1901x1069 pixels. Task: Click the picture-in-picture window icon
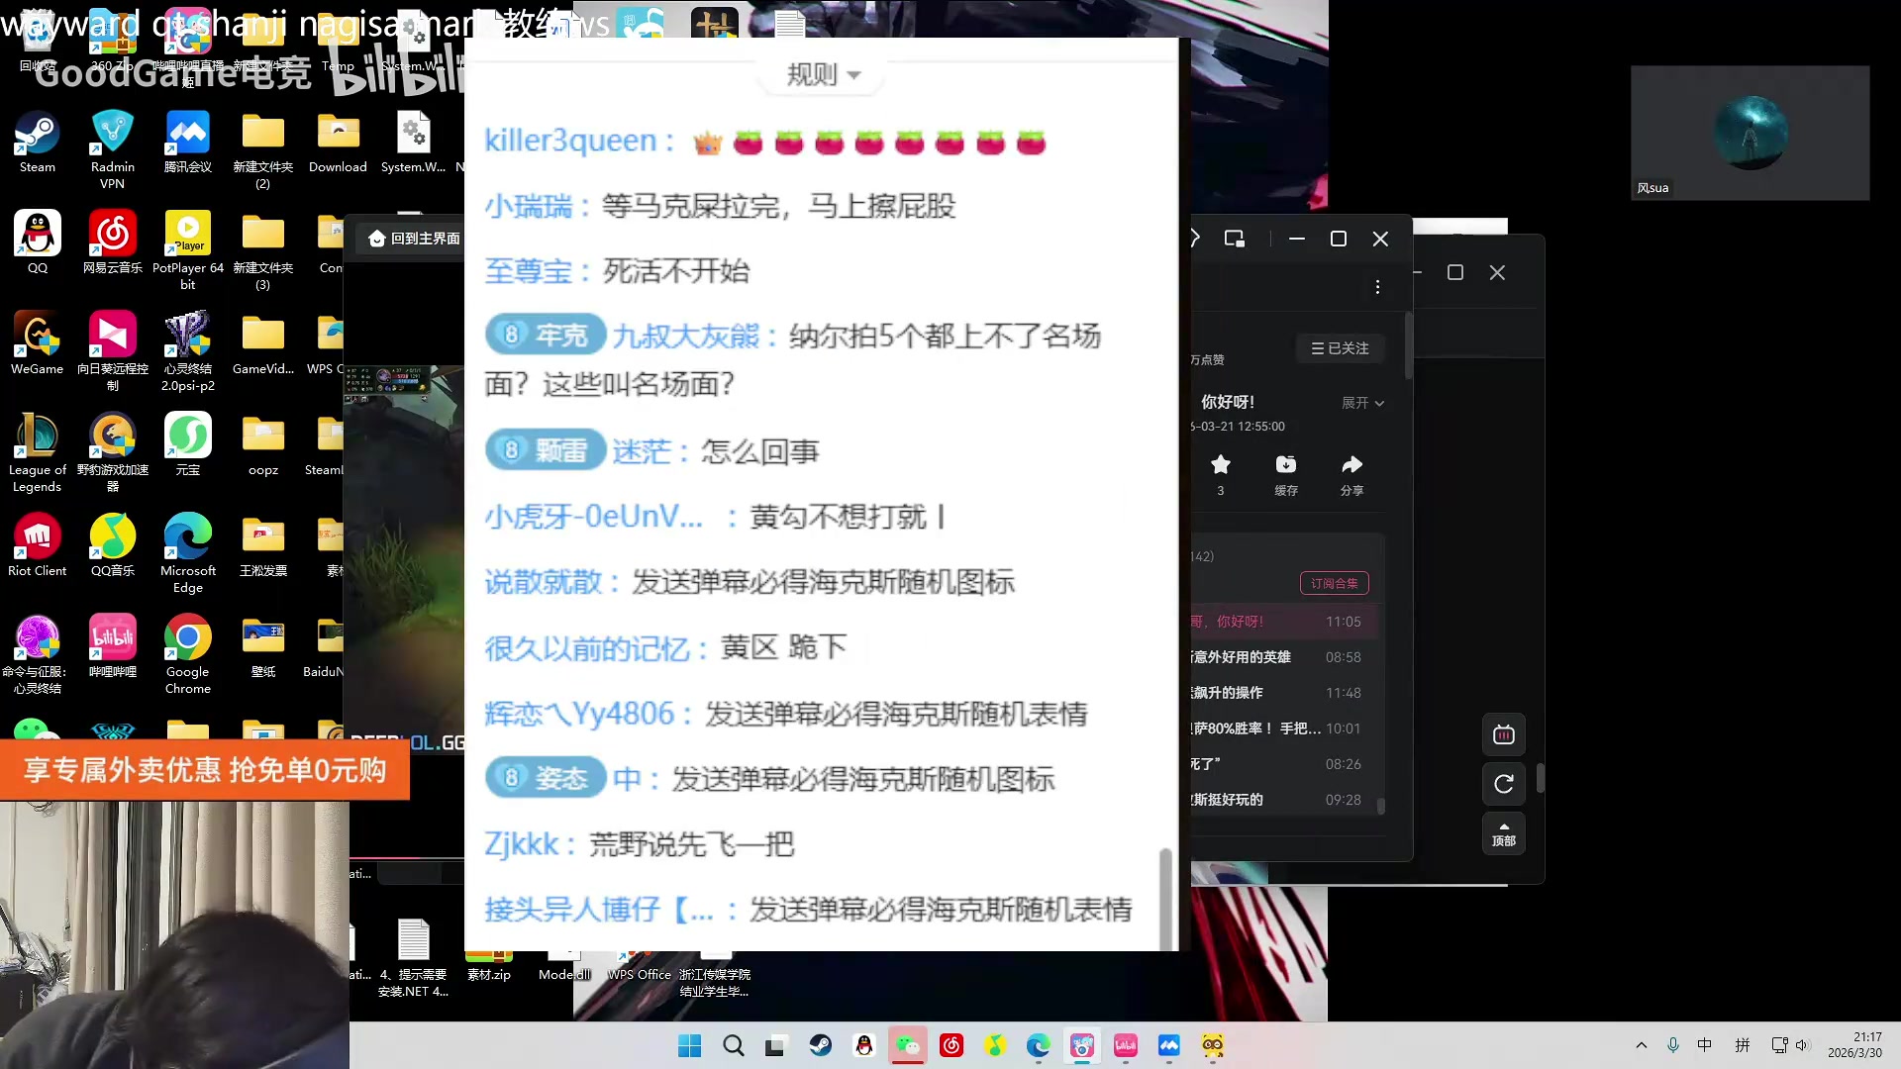coord(1234,239)
